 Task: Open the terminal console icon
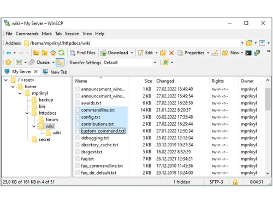click(248, 53)
